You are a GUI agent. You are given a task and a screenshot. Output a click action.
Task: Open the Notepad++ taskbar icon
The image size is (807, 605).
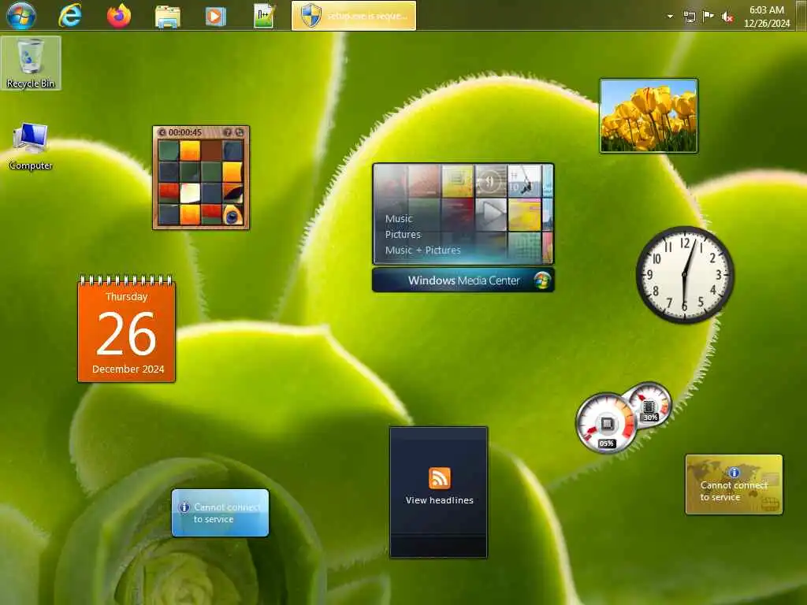click(264, 16)
